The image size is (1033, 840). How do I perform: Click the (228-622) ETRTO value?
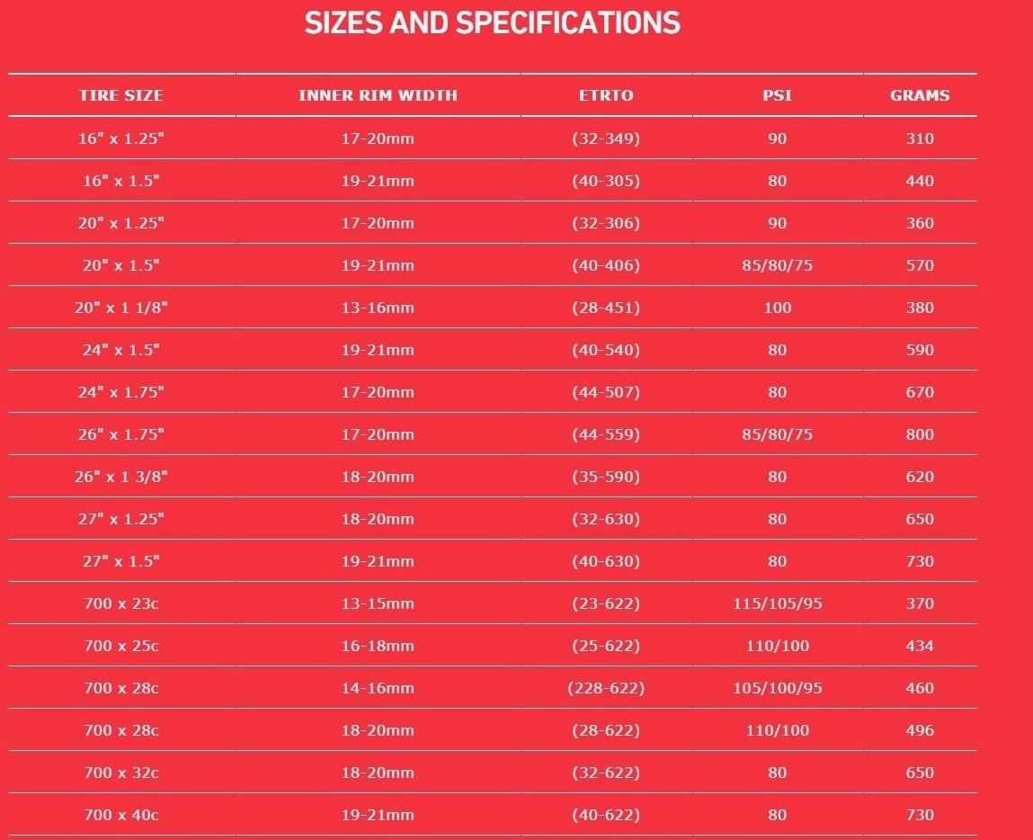[606, 688]
